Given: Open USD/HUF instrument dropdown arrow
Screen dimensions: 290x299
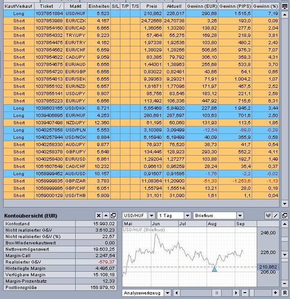Looking at the screenshot, I should pyautogui.click(x=151, y=216).
